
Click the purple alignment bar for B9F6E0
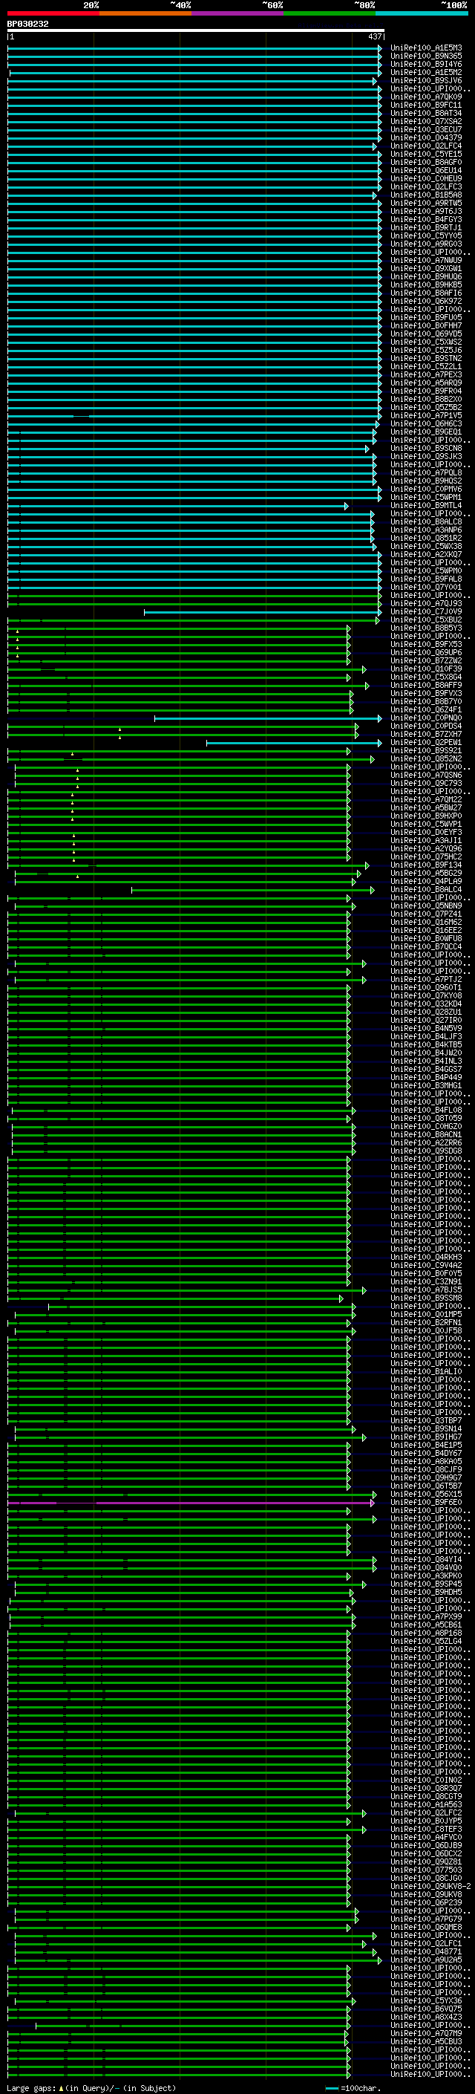click(191, 1502)
